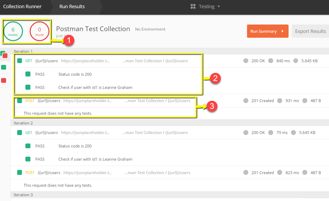Click the Export Results button

click(x=310, y=31)
